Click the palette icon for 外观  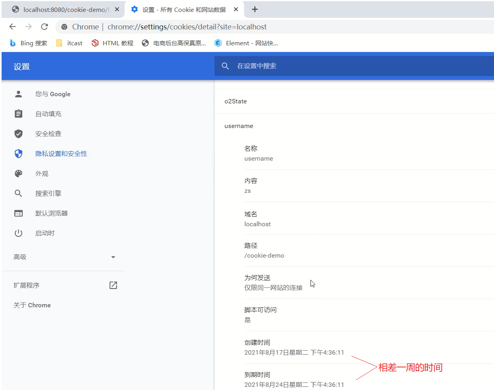pyautogui.click(x=18, y=173)
